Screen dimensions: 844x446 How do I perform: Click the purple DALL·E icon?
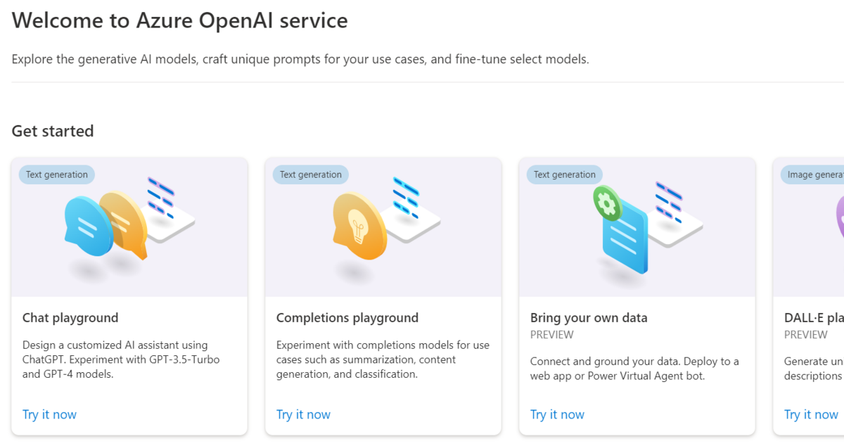point(840,218)
